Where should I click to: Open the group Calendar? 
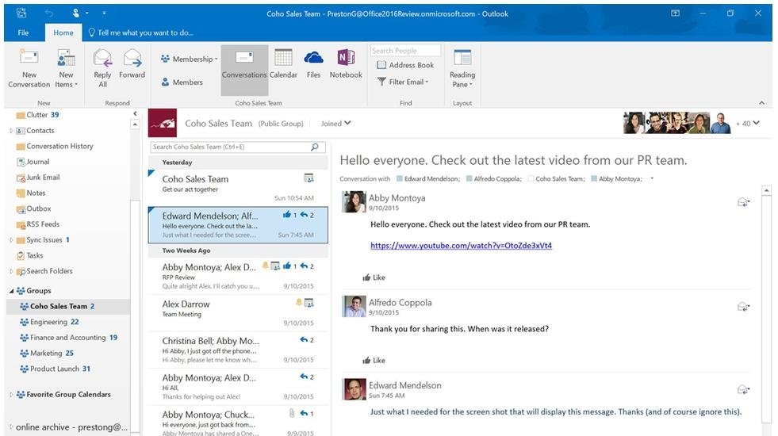click(283, 59)
